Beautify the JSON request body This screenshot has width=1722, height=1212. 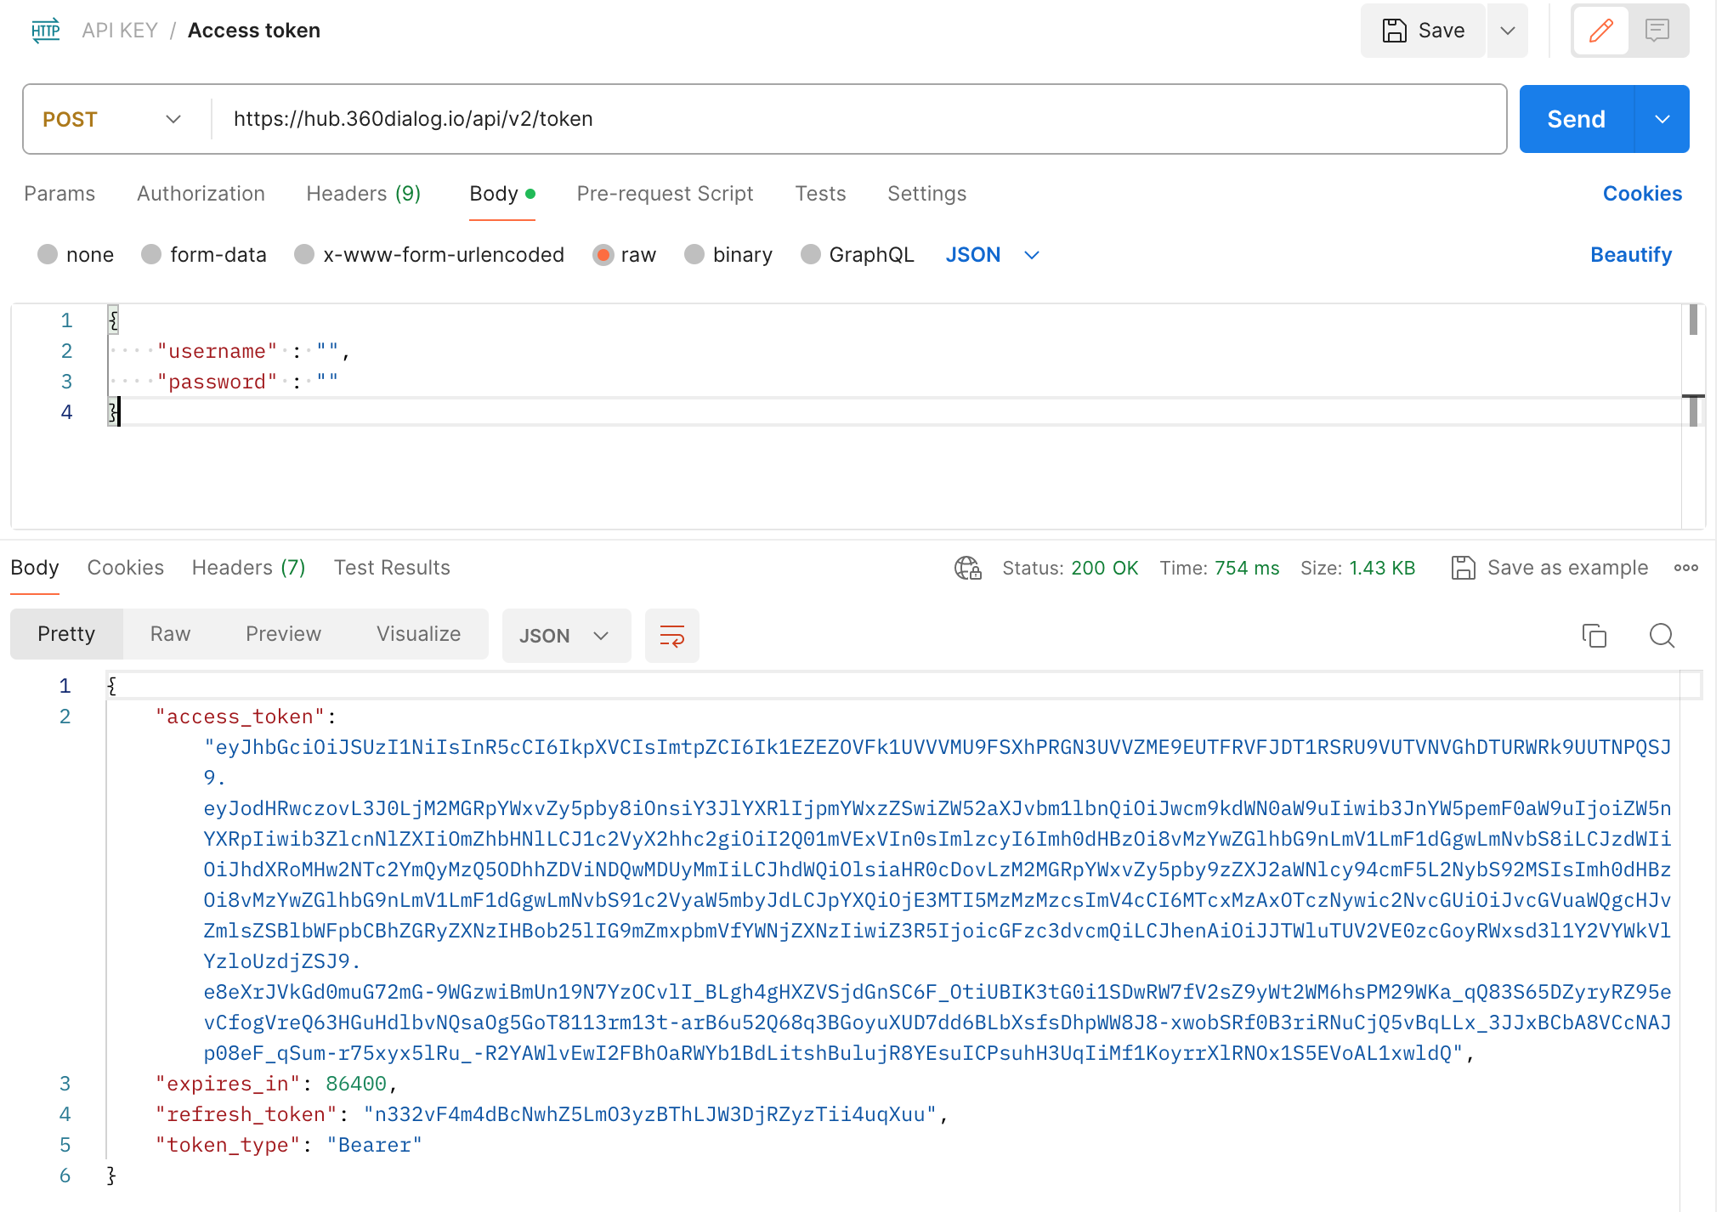[x=1630, y=254]
